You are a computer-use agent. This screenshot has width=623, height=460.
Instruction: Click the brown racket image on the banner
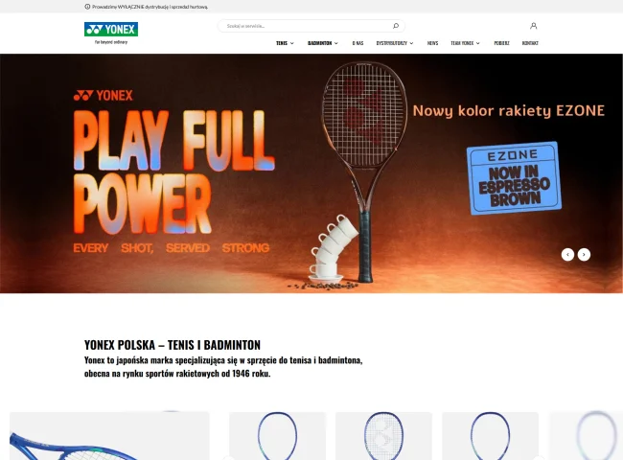pyautogui.click(x=364, y=171)
